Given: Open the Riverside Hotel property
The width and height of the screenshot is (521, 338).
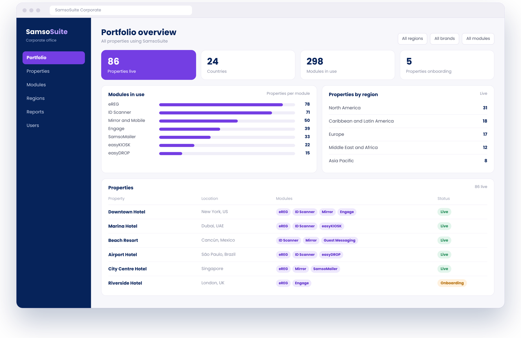Looking at the screenshot, I should 125,283.
